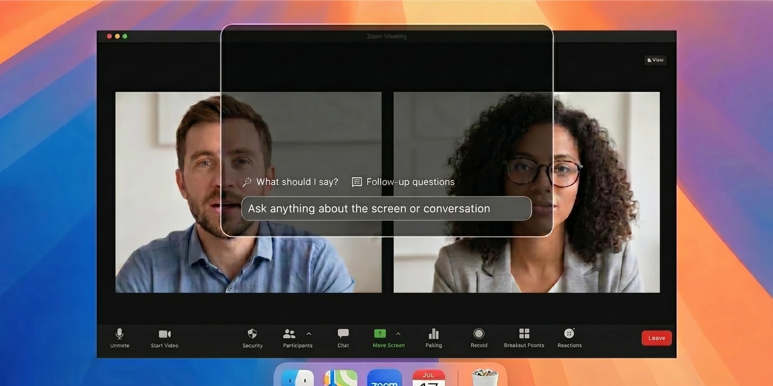This screenshot has width=773, height=386.
Task: Open the Chat panel
Action: pyautogui.click(x=343, y=338)
